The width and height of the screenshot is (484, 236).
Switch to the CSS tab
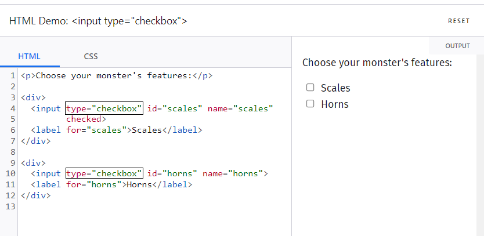91,56
